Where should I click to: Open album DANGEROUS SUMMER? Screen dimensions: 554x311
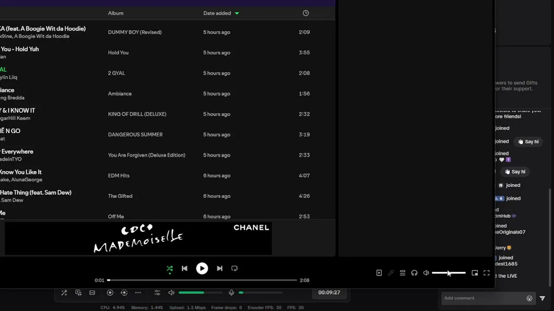(x=135, y=135)
